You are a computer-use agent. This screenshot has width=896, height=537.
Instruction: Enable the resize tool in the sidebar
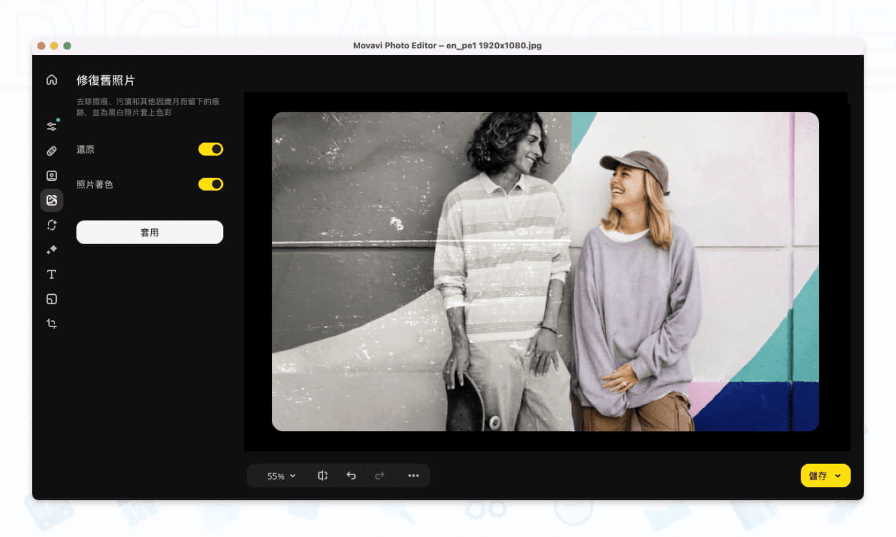pyautogui.click(x=51, y=299)
